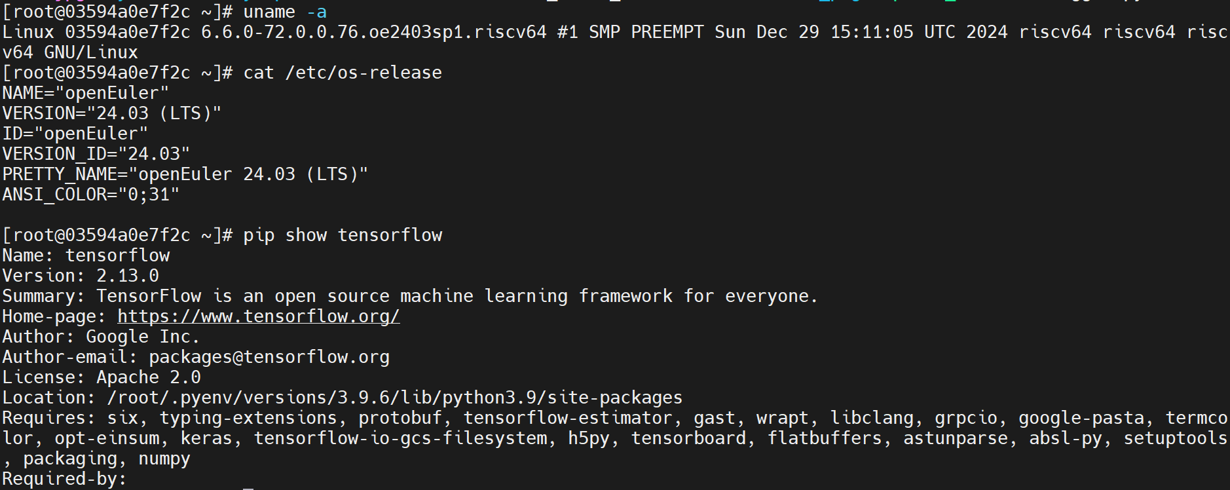The image size is (1230, 490).
Task: Click the packages@tensorflow.org email address
Action: coord(269,357)
